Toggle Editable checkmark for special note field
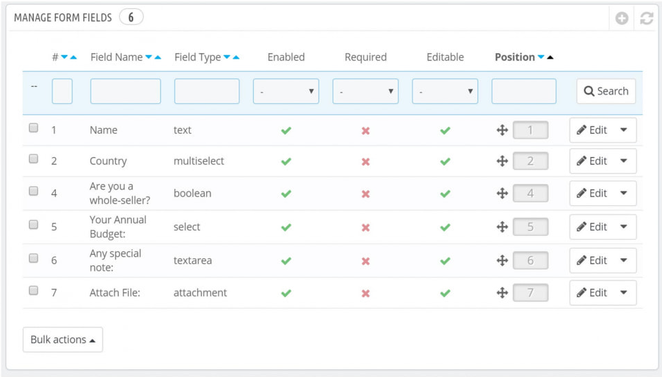 click(x=445, y=261)
